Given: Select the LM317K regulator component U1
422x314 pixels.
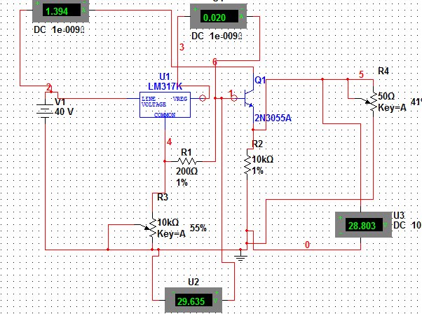Looking at the screenshot, I should [165, 104].
